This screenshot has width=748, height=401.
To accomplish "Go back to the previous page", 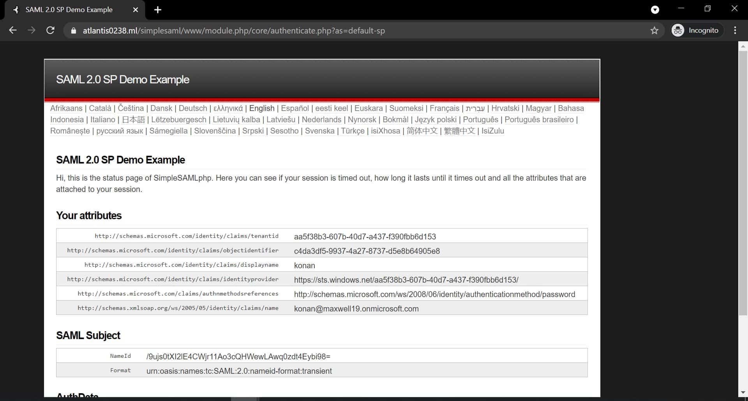I will (x=13, y=30).
